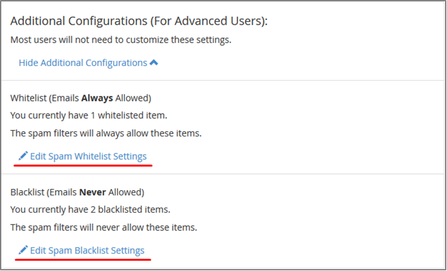
Task: Click the red underline below Blacklist Settings link
Action: 82,259
